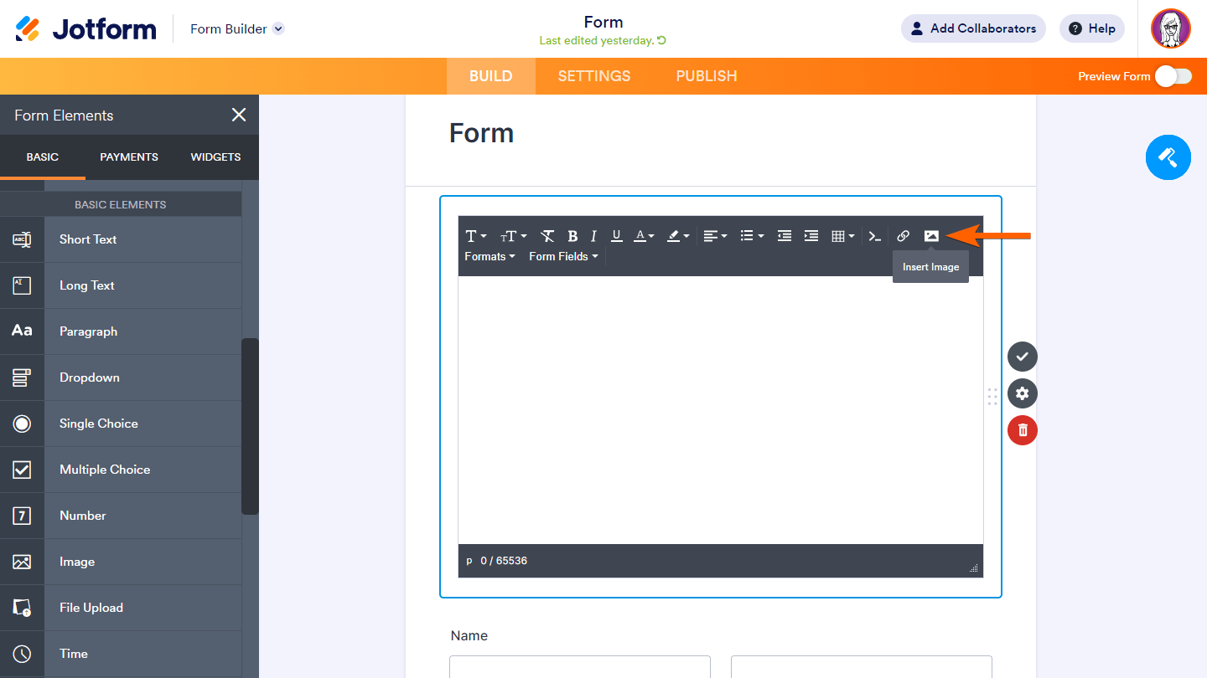Screen dimensions: 1207x678
Task: Open paragraph properties gear icon
Action: [1023, 393]
